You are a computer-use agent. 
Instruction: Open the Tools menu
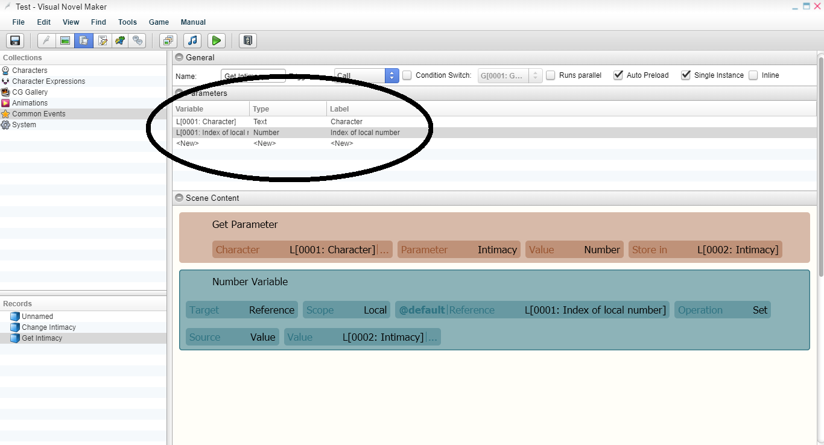(127, 22)
